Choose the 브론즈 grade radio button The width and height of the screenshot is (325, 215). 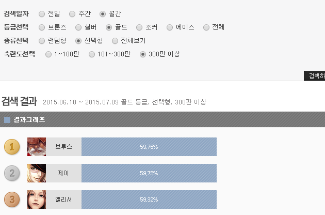tap(42, 27)
